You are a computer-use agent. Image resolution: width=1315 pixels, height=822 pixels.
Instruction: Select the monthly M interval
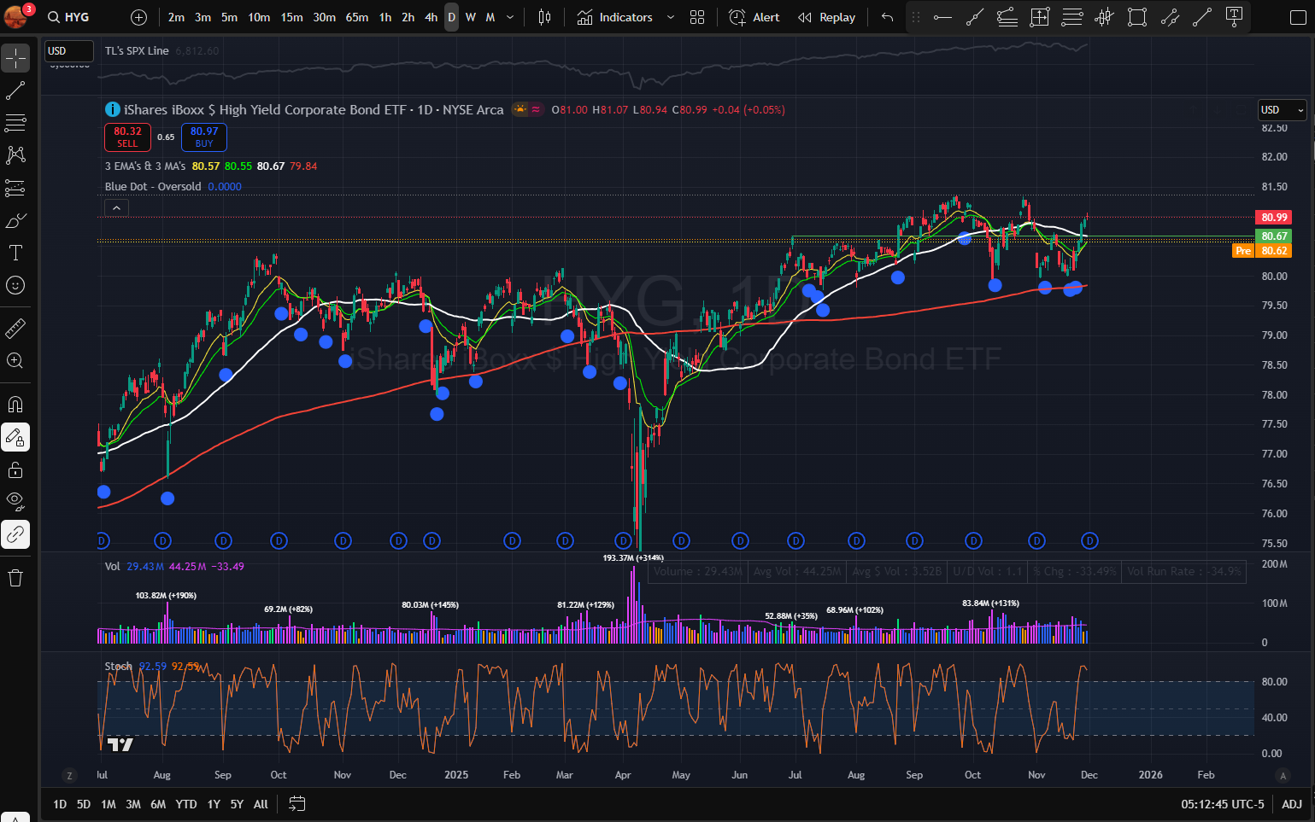tap(490, 17)
